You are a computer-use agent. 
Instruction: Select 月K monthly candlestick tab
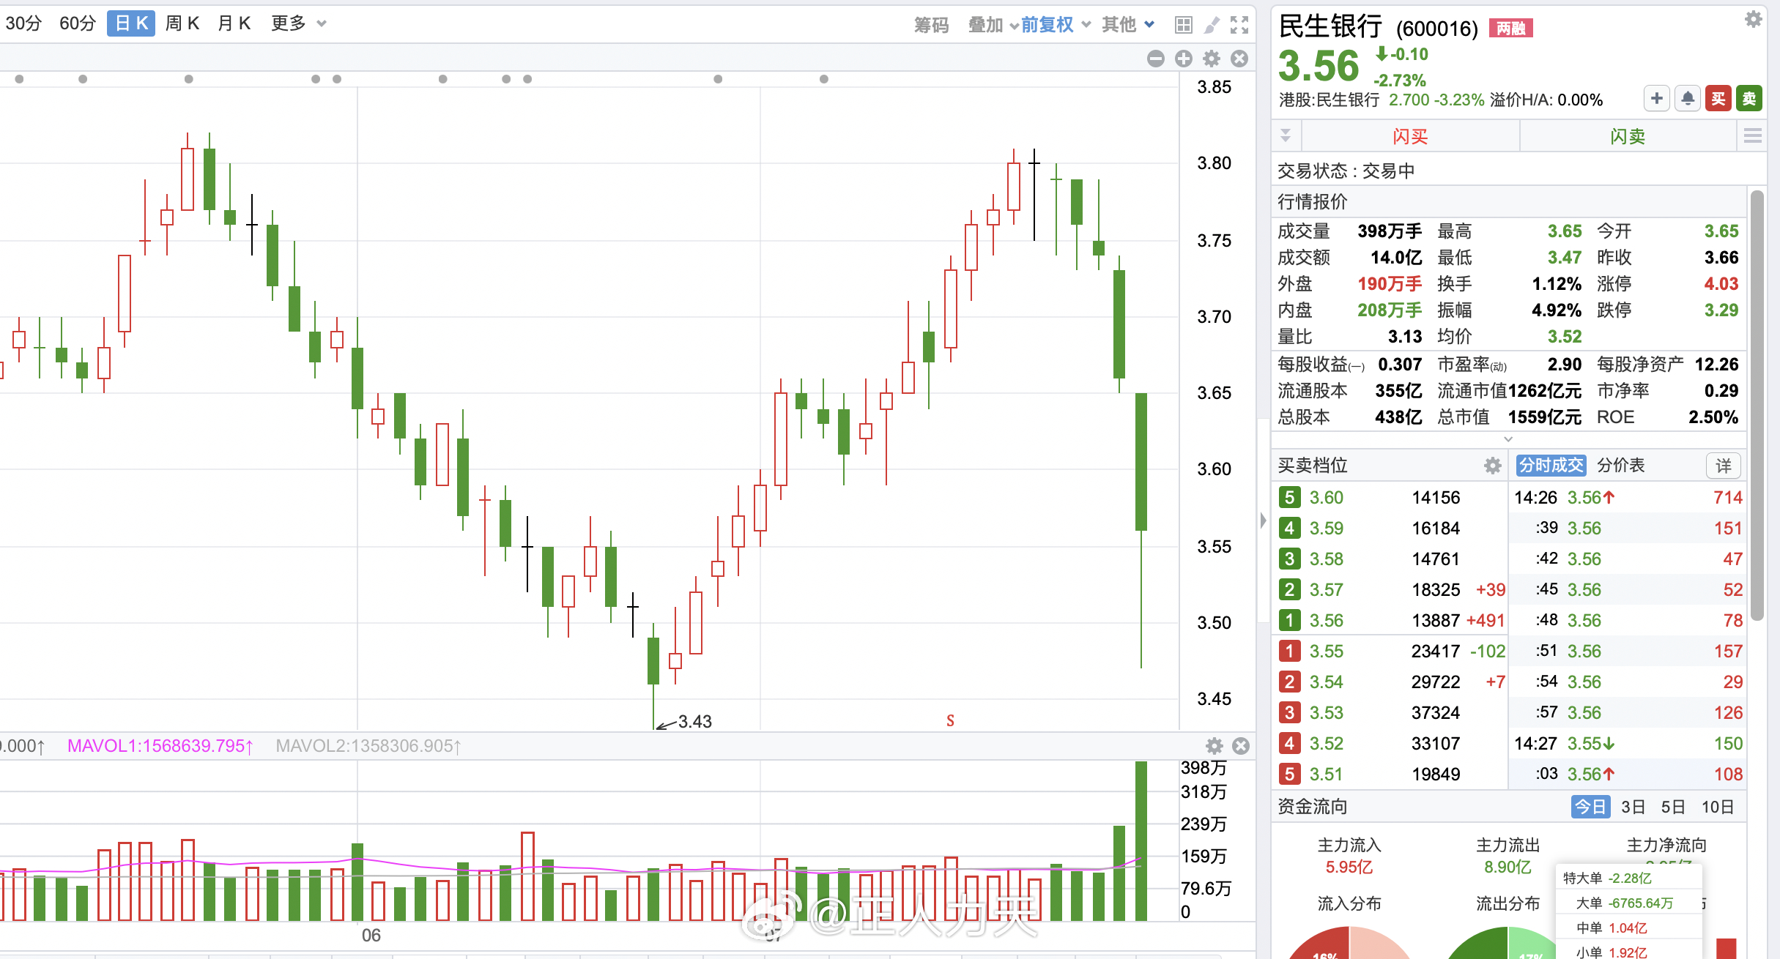coord(234,23)
